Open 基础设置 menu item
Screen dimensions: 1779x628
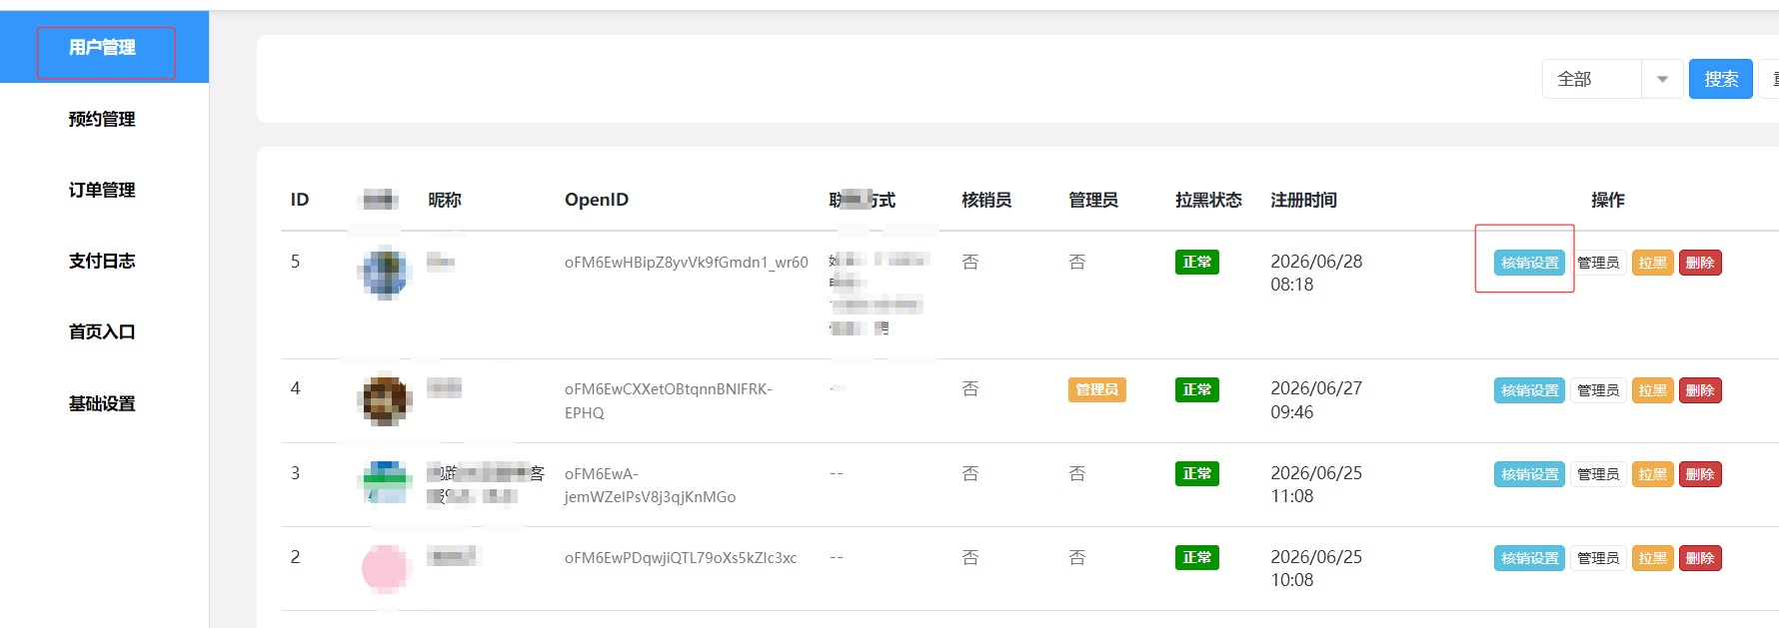104,403
